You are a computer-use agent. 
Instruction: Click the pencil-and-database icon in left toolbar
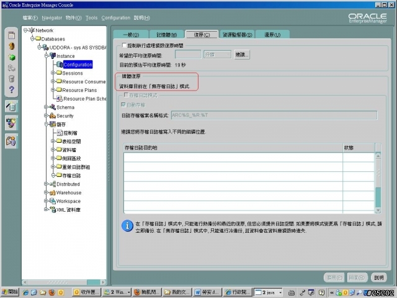click(11, 106)
